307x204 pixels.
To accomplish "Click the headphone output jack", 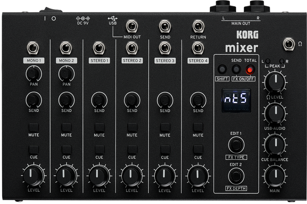I will pyautogui.click(x=289, y=44).
